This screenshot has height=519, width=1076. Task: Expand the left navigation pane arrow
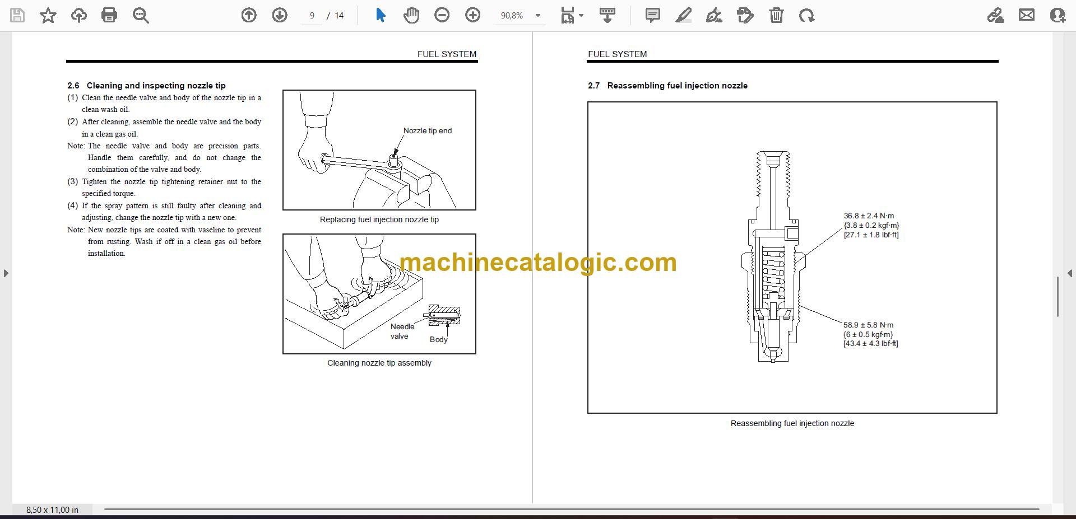6,273
